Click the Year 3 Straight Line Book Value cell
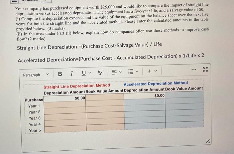The width and height of the screenshot is (234, 154). 105,116
